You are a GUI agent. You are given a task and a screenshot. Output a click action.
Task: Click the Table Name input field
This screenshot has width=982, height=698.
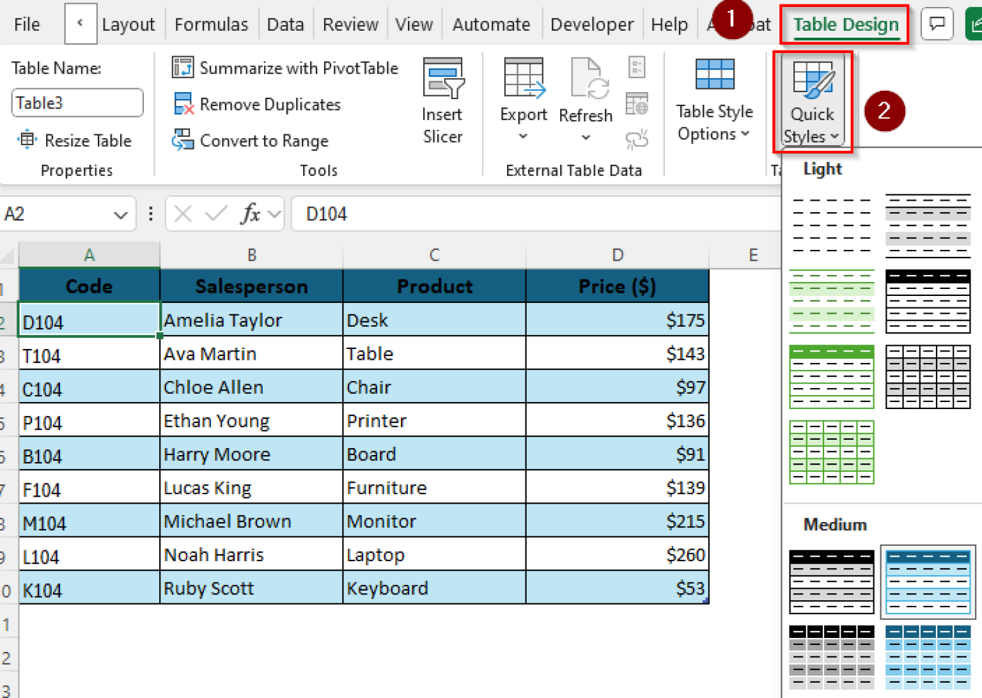77,103
